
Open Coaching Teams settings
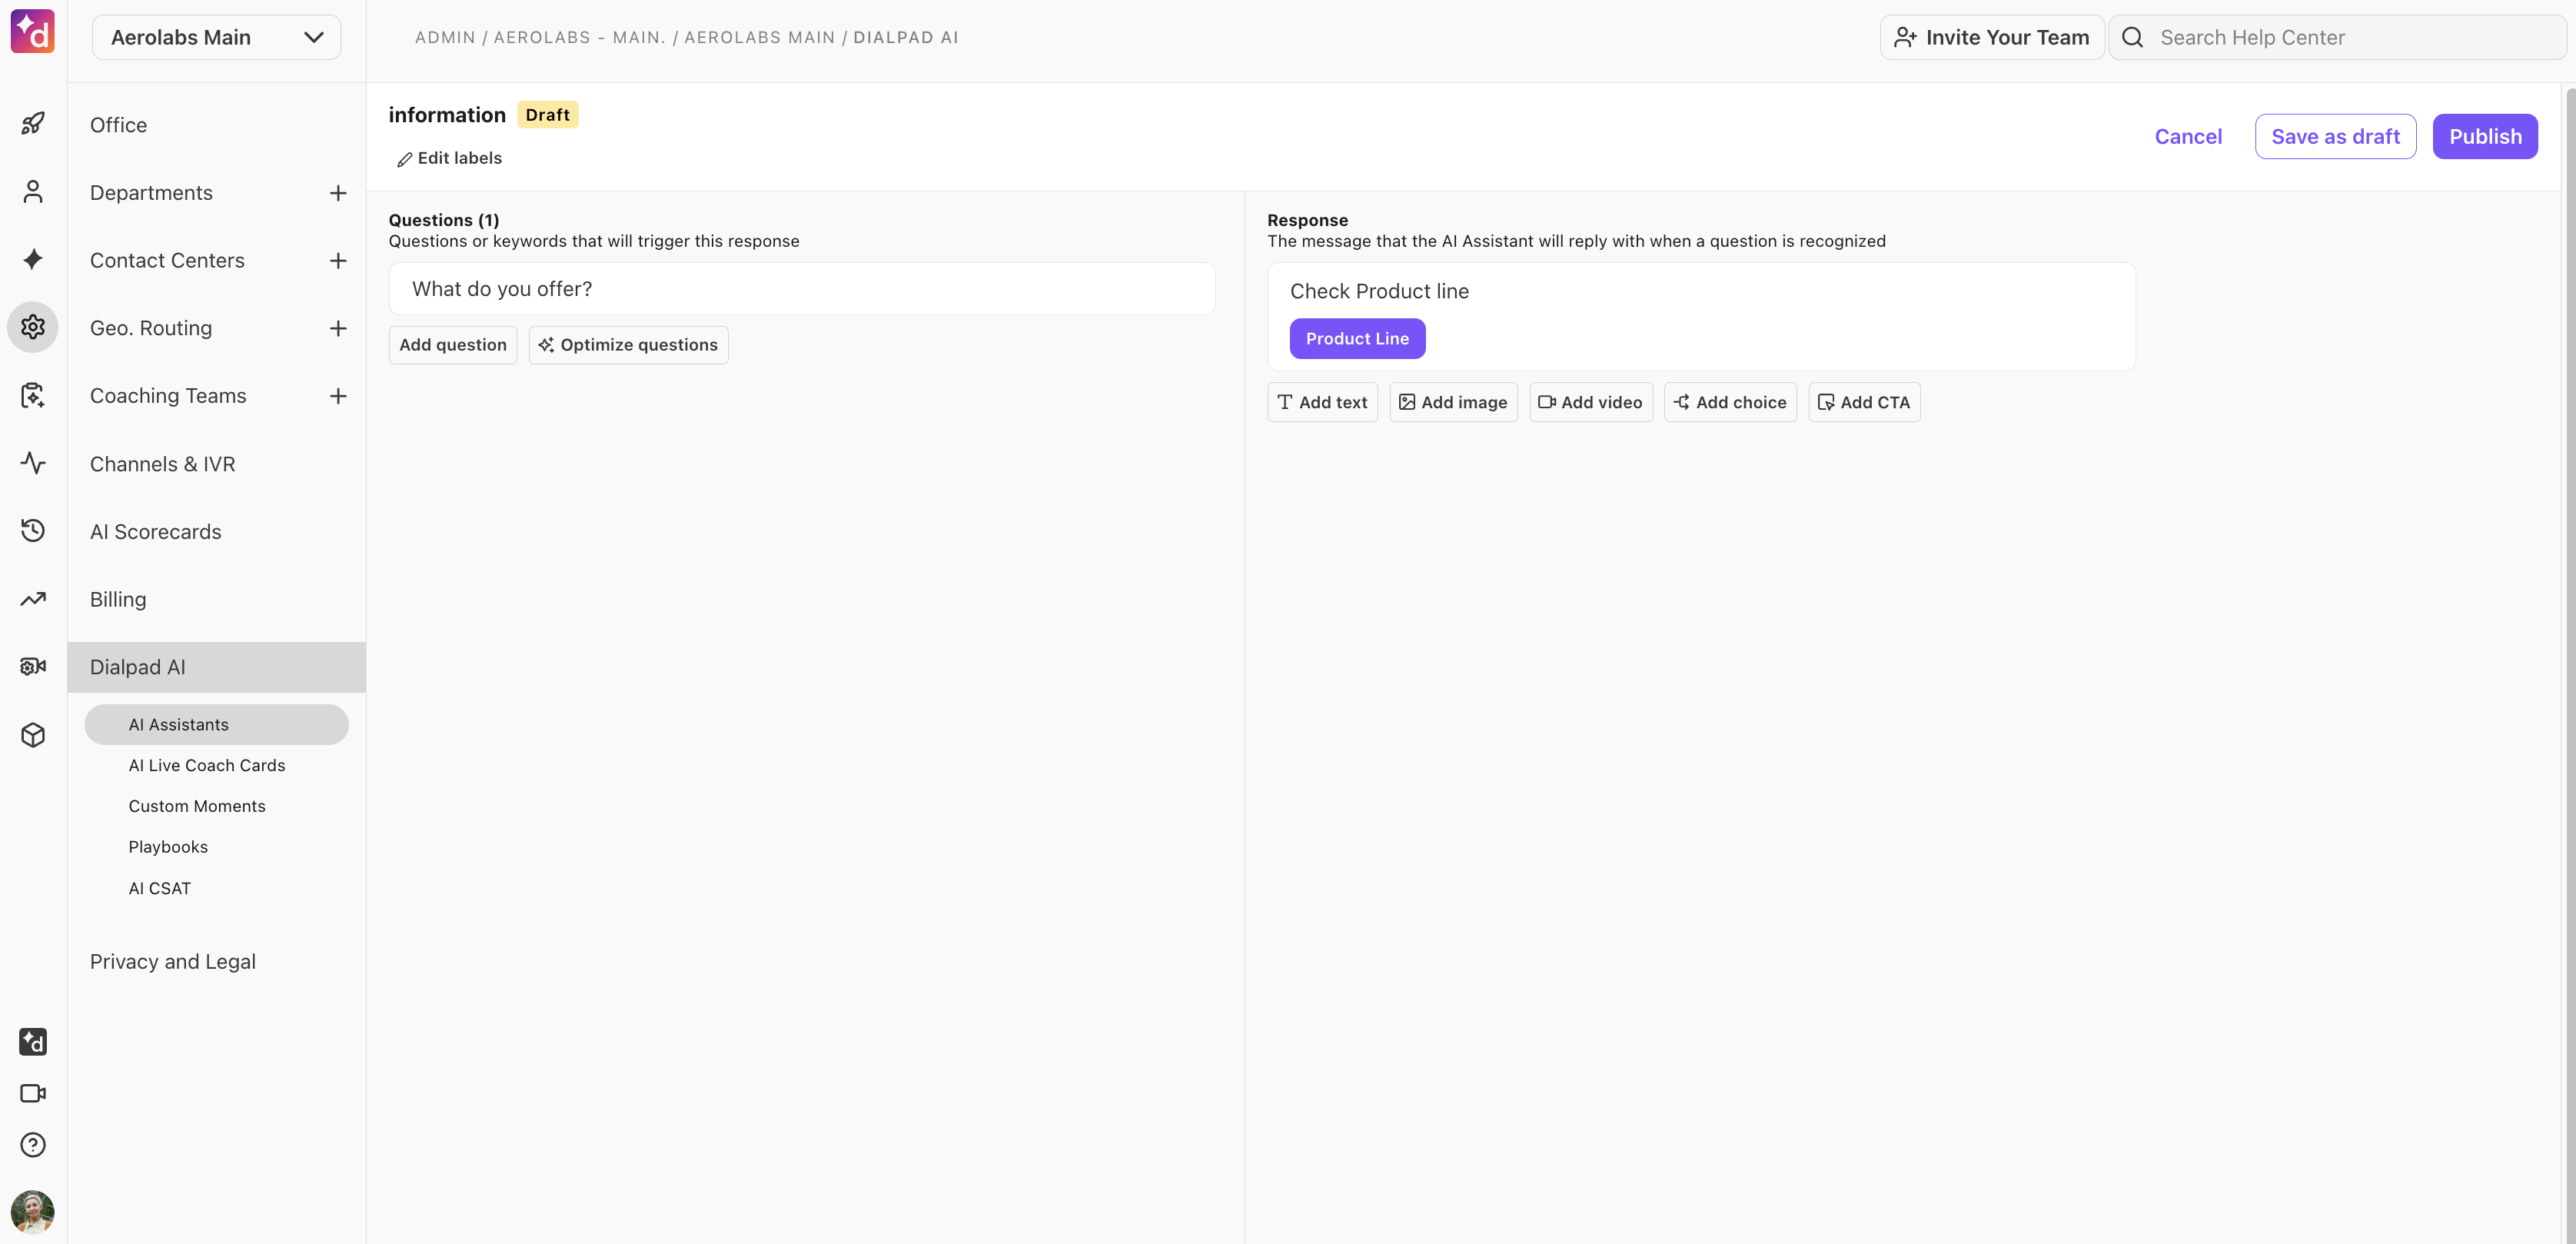pos(168,396)
